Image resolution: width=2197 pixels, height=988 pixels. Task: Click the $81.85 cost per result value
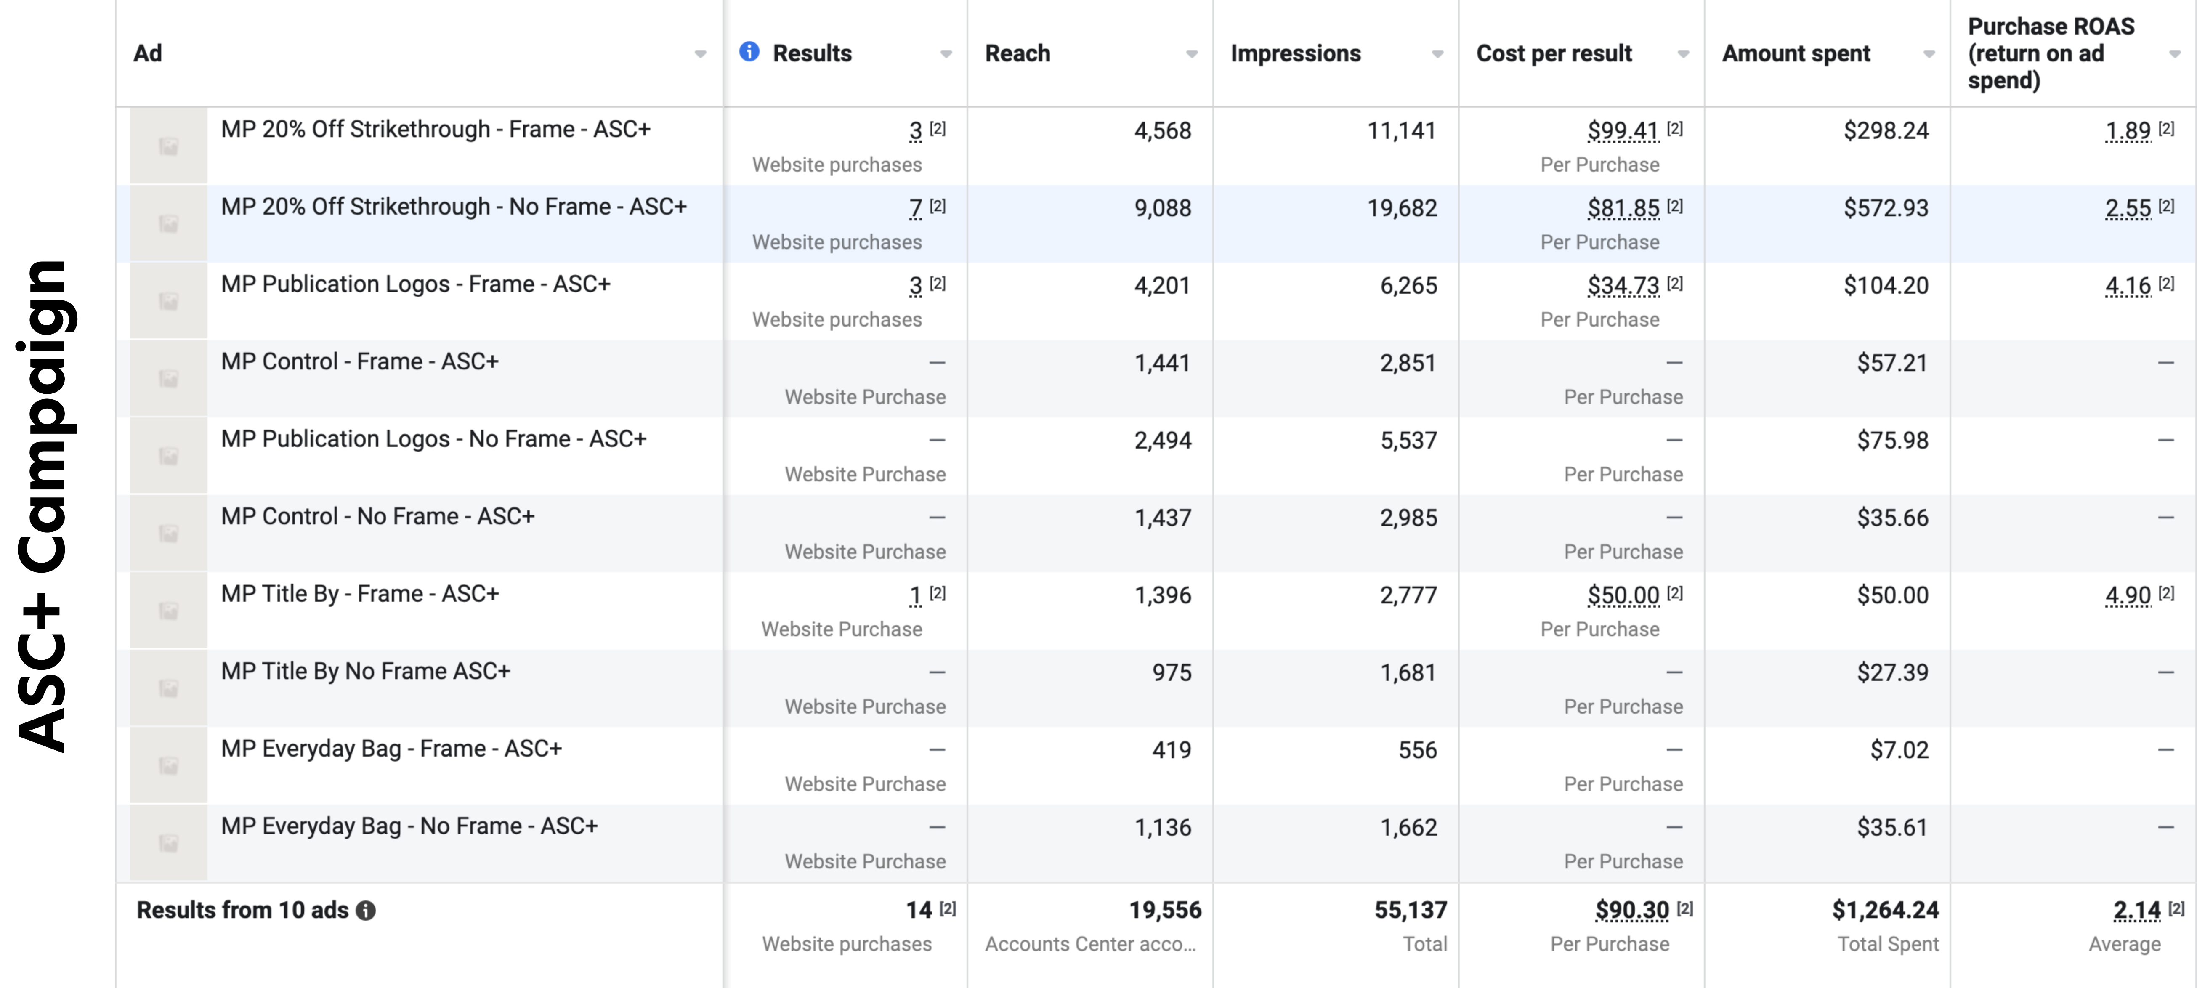1623,208
